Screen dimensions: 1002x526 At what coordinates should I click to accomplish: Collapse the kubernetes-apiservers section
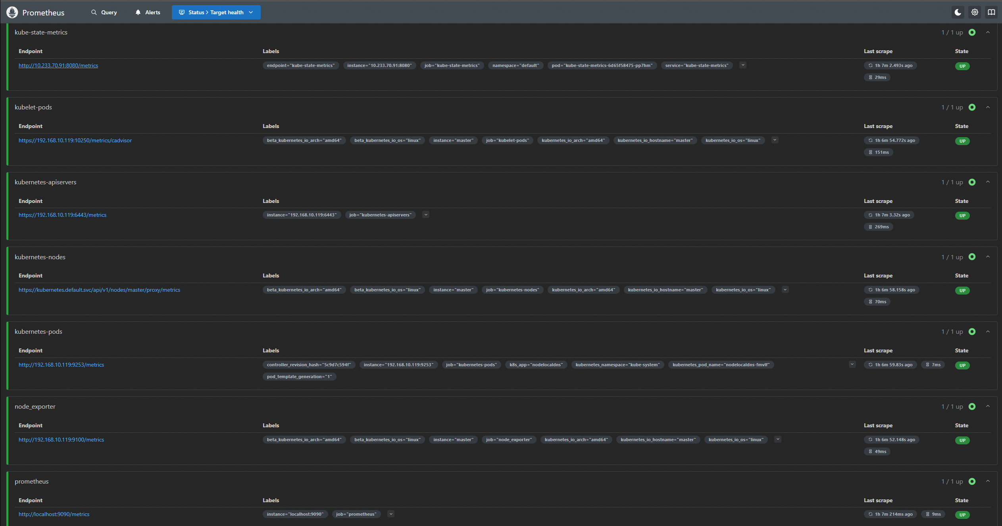(x=988, y=182)
